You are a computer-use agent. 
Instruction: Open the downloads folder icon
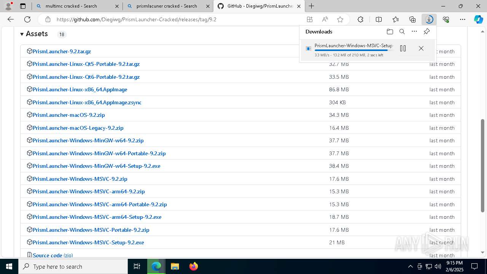(x=390, y=32)
